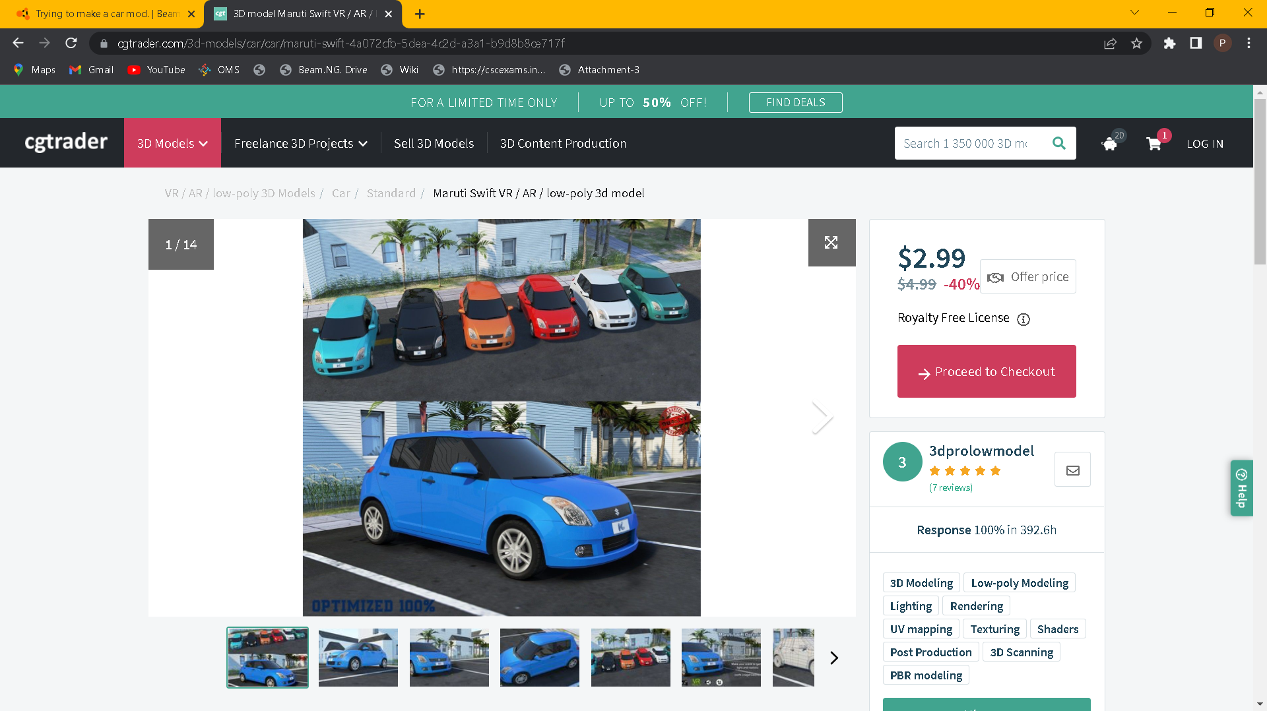Open the Standard breadcrumb link
The height and width of the screenshot is (711, 1267).
[x=391, y=193]
